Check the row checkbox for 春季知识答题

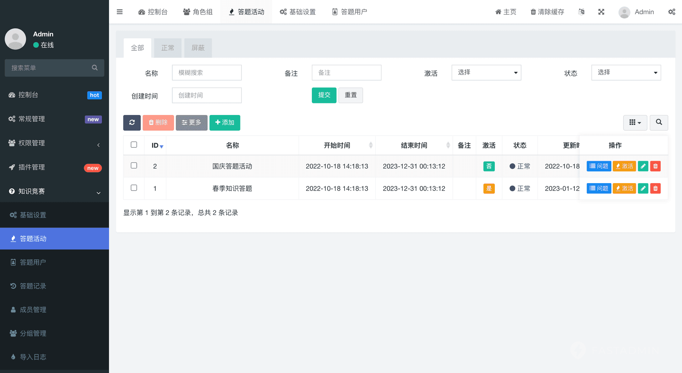pyautogui.click(x=134, y=188)
